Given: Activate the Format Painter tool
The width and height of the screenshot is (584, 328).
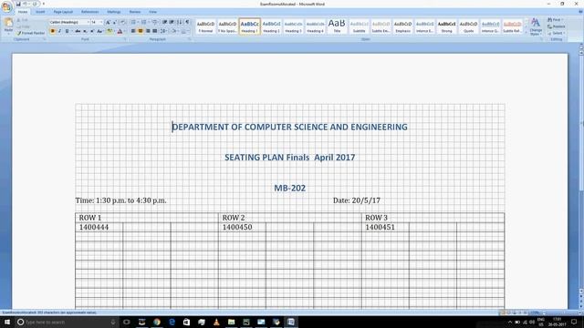Looking at the screenshot, I should (30, 33).
